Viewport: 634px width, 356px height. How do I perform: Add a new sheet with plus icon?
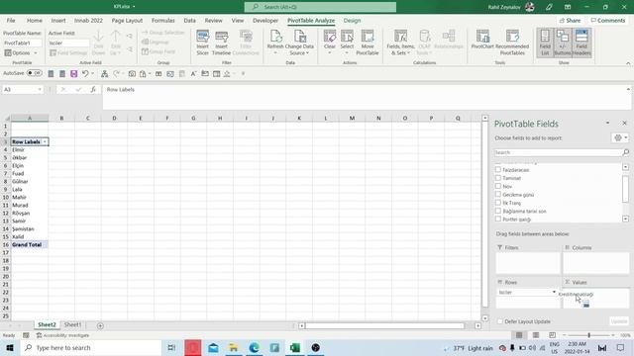pos(100,325)
